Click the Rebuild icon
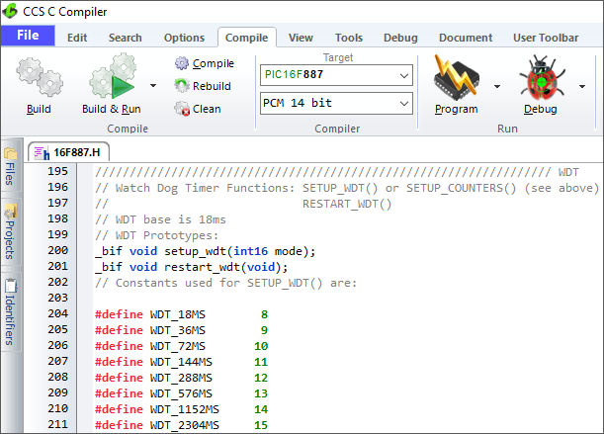 [x=182, y=86]
